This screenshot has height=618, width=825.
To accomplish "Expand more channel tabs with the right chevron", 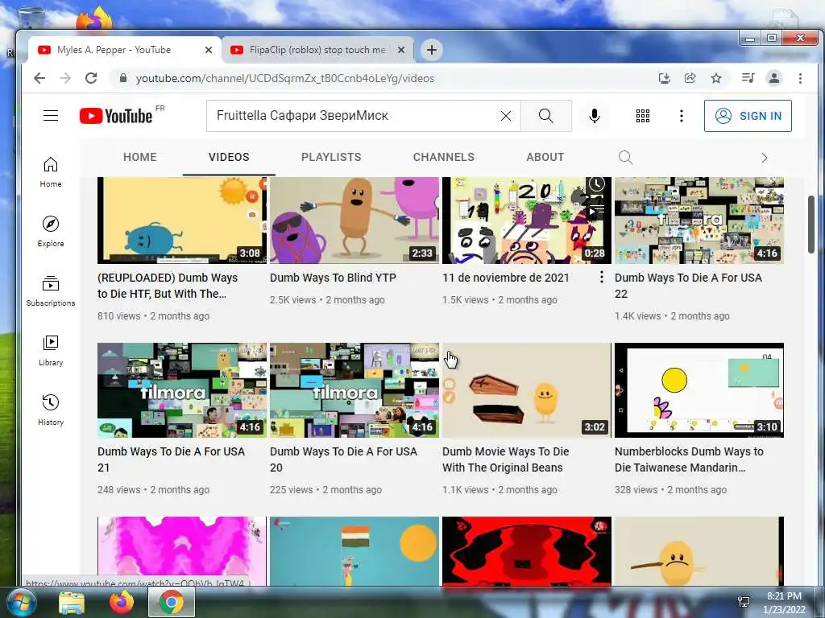I will tap(764, 158).
